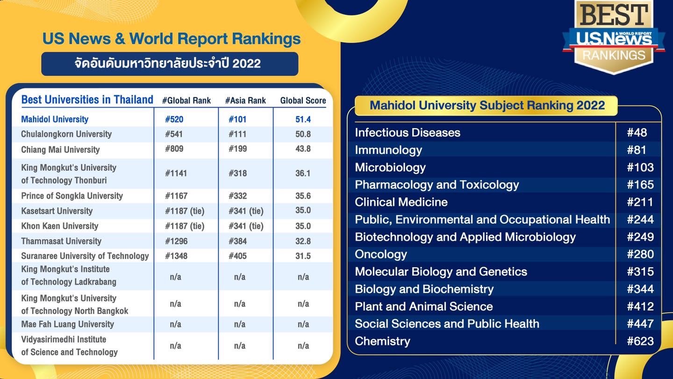Click the #81 rank beside Immunology
This screenshot has width=673, height=379.
coord(637,150)
